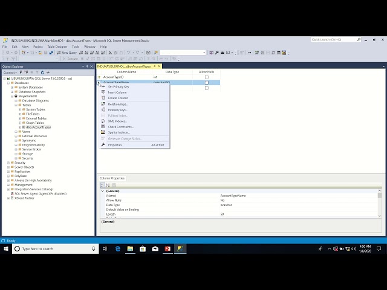Image resolution: width=387 pixels, height=290 pixels.
Task: Open Microsoft Store from taskbar
Action: (143, 249)
